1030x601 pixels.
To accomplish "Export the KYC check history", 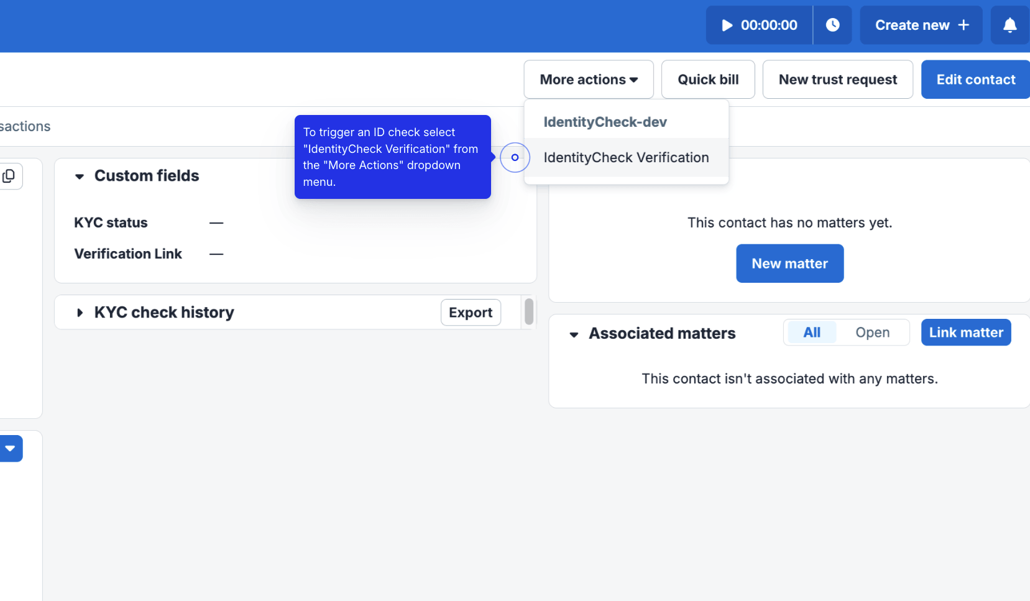I will [x=471, y=313].
